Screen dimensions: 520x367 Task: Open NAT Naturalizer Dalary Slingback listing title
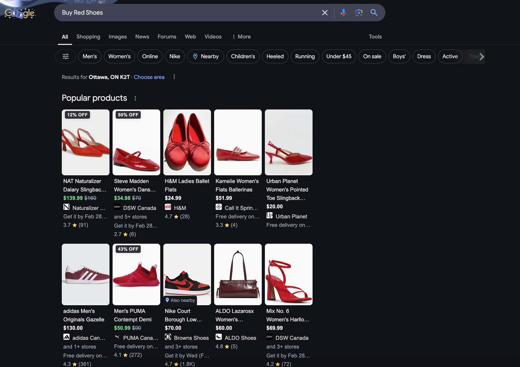coord(85,185)
